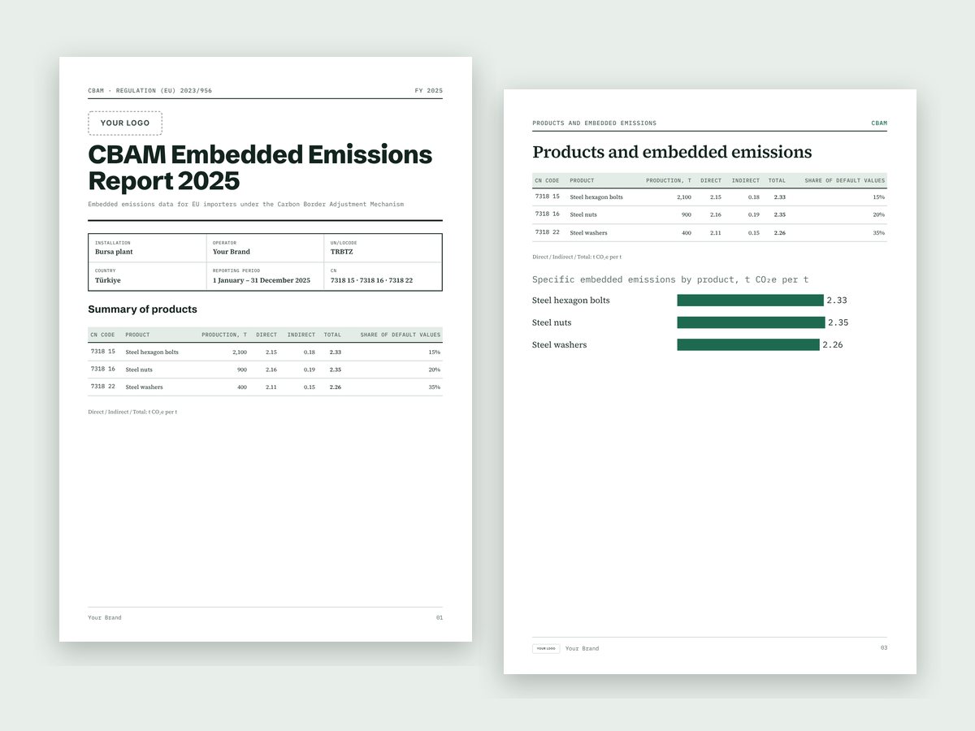
Task: Click the UN/LOCODE TRBTZ cell
Action: click(383, 248)
